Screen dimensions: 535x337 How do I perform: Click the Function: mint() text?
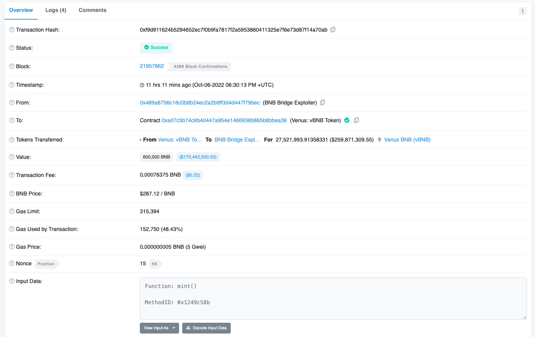coord(171,286)
